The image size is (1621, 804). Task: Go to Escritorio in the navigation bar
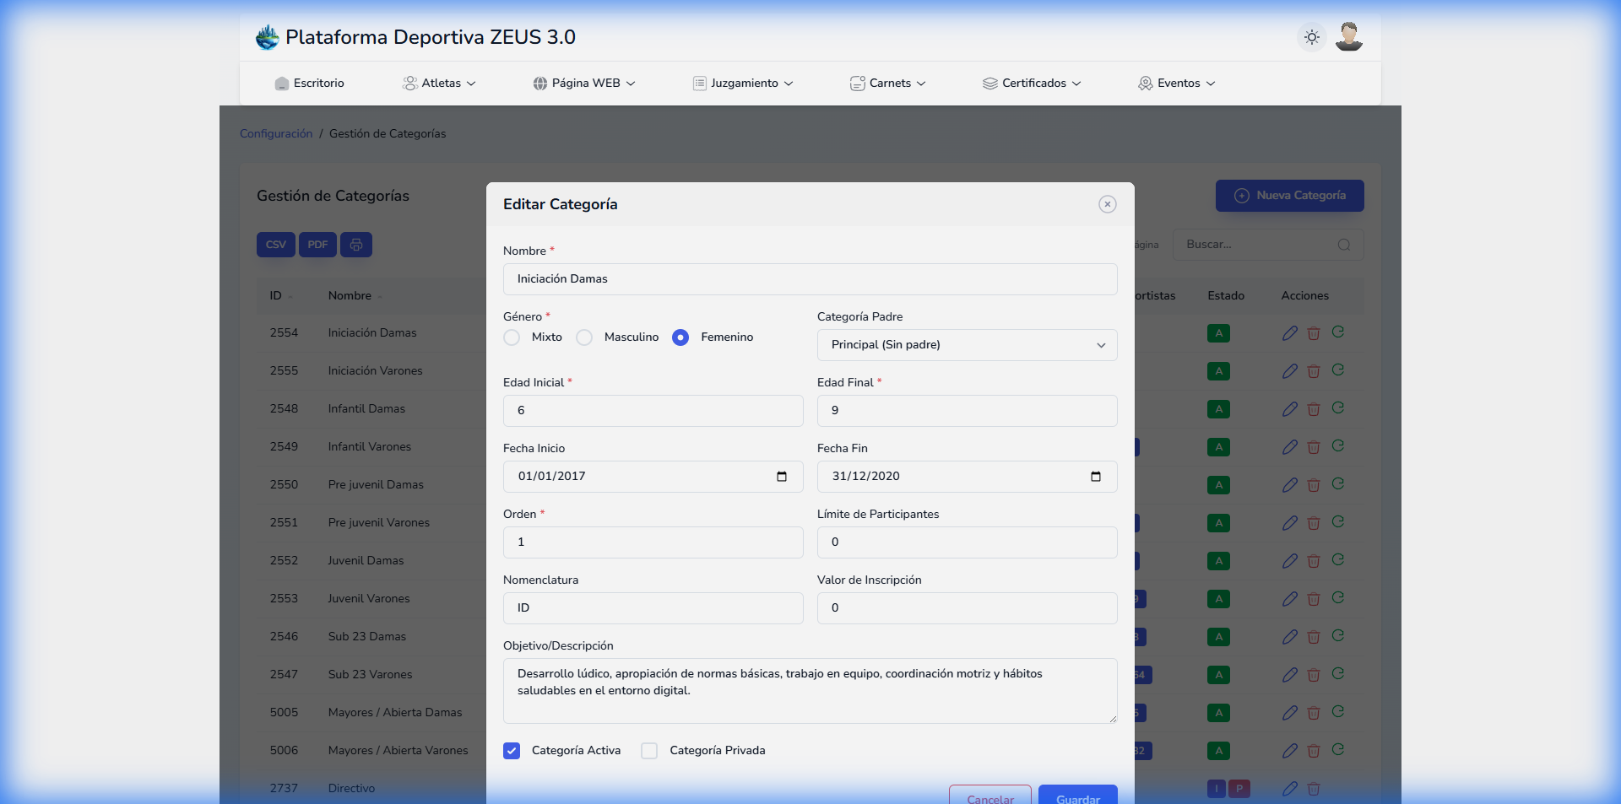tap(309, 83)
